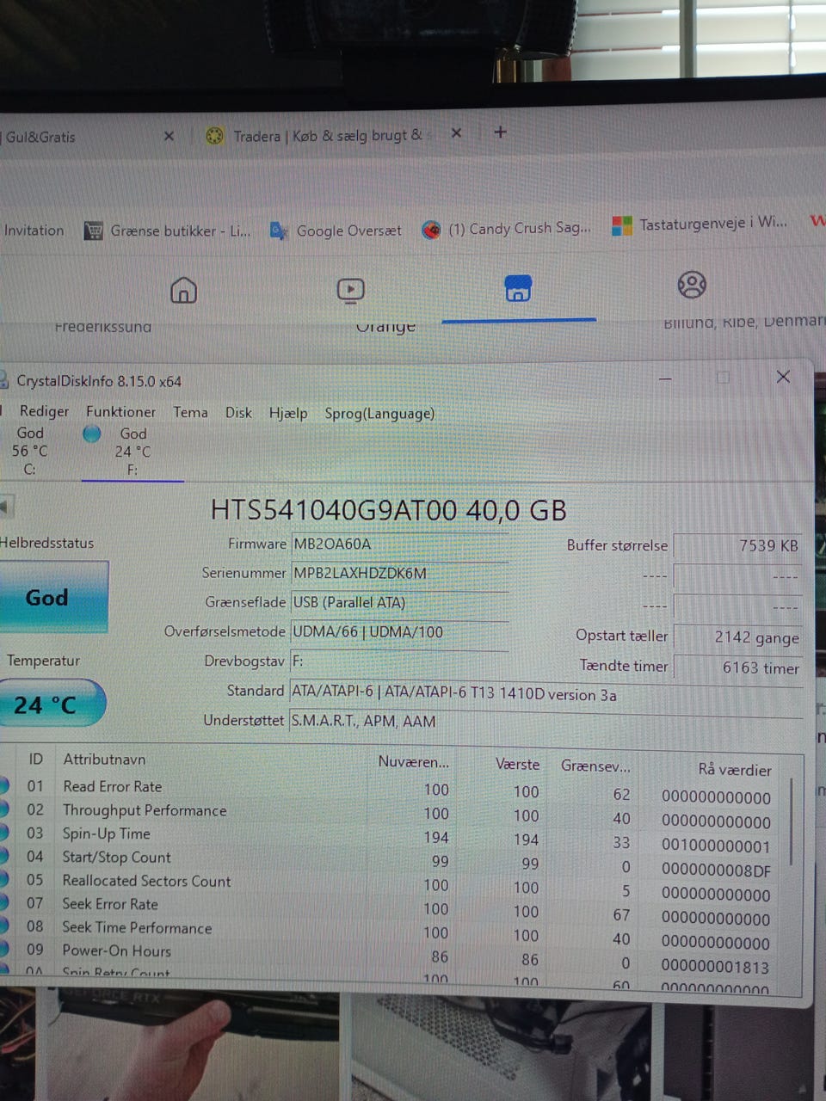Open Tastaturgenveje i Windows bookmark
The height and width of the screenshot is (1101, 826).
pos(700,224)
